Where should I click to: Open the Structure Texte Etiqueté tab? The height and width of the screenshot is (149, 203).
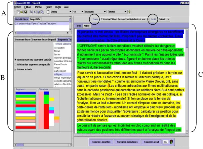click(44, 39)
